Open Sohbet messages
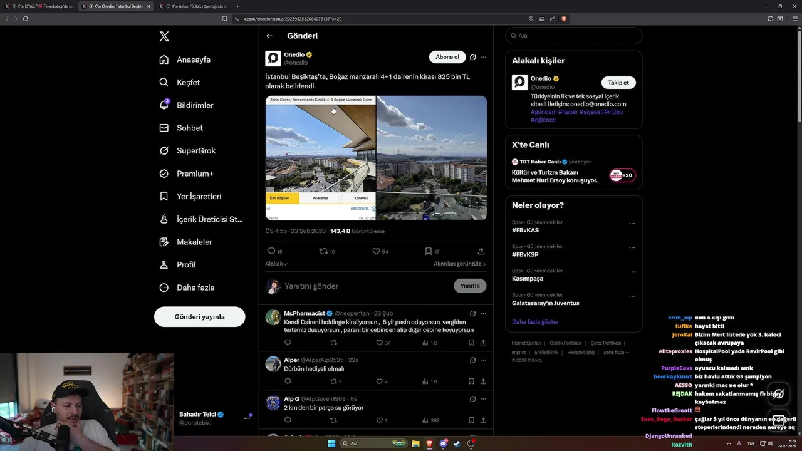 [x=181, y=128]
